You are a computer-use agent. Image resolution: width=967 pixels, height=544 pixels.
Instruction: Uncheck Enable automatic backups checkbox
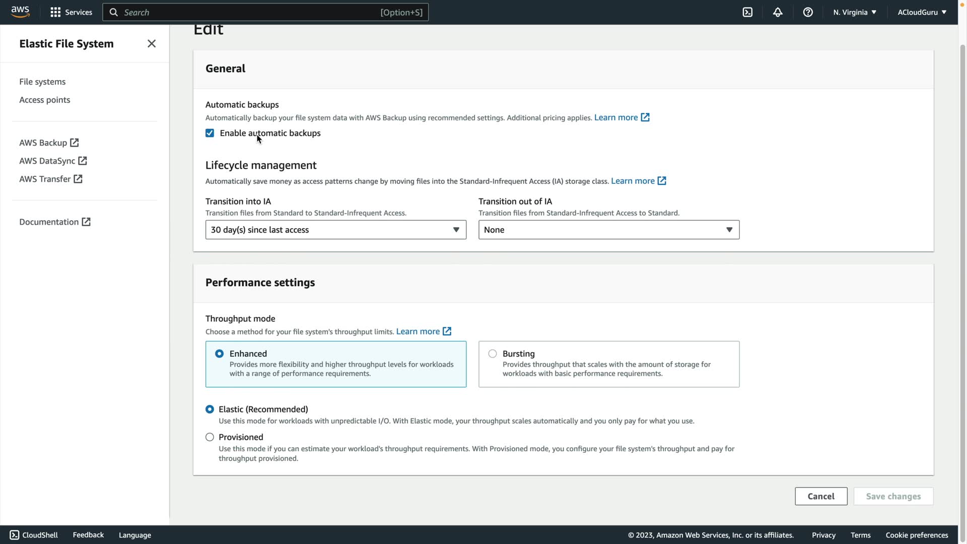coord(210,133)
